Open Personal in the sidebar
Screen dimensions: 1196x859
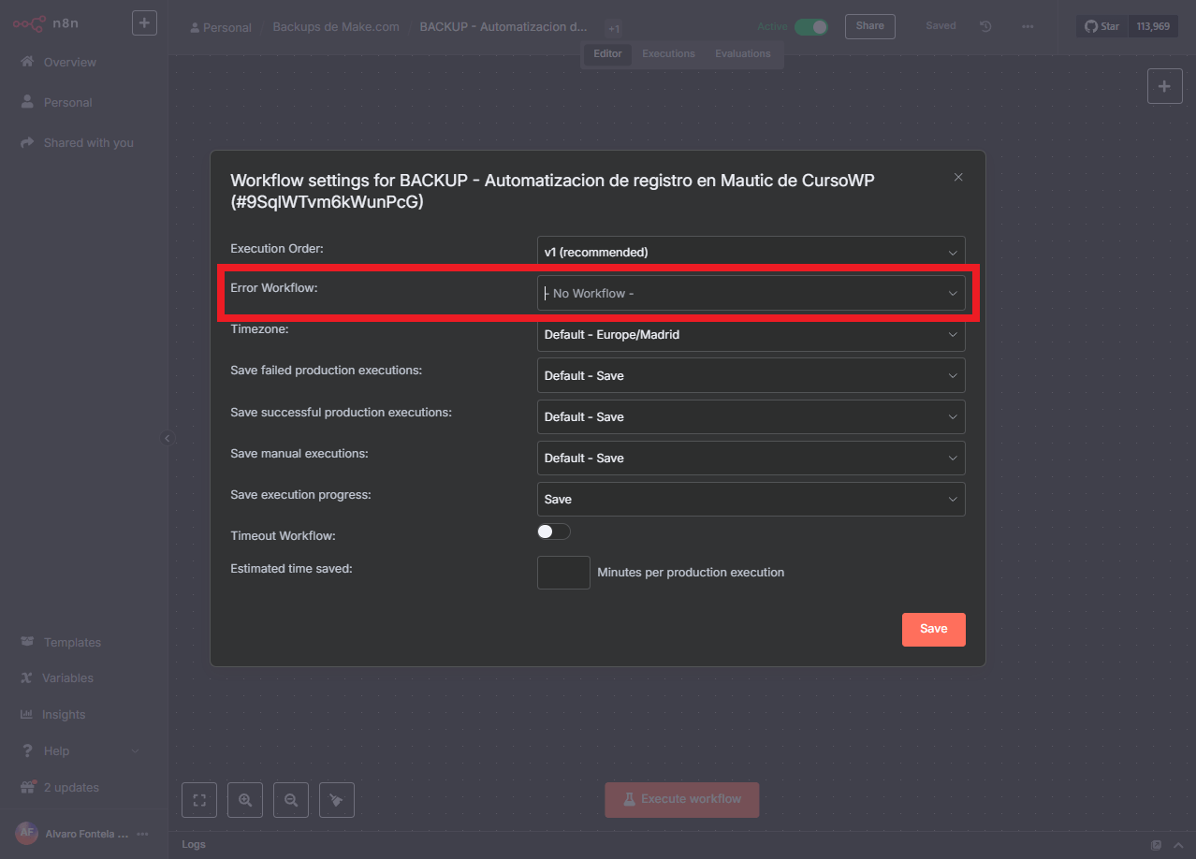pyautogui.click(x=67, y=102)
